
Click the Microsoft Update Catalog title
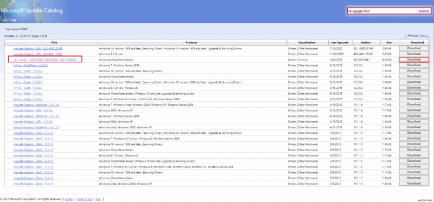pos(31,11)
